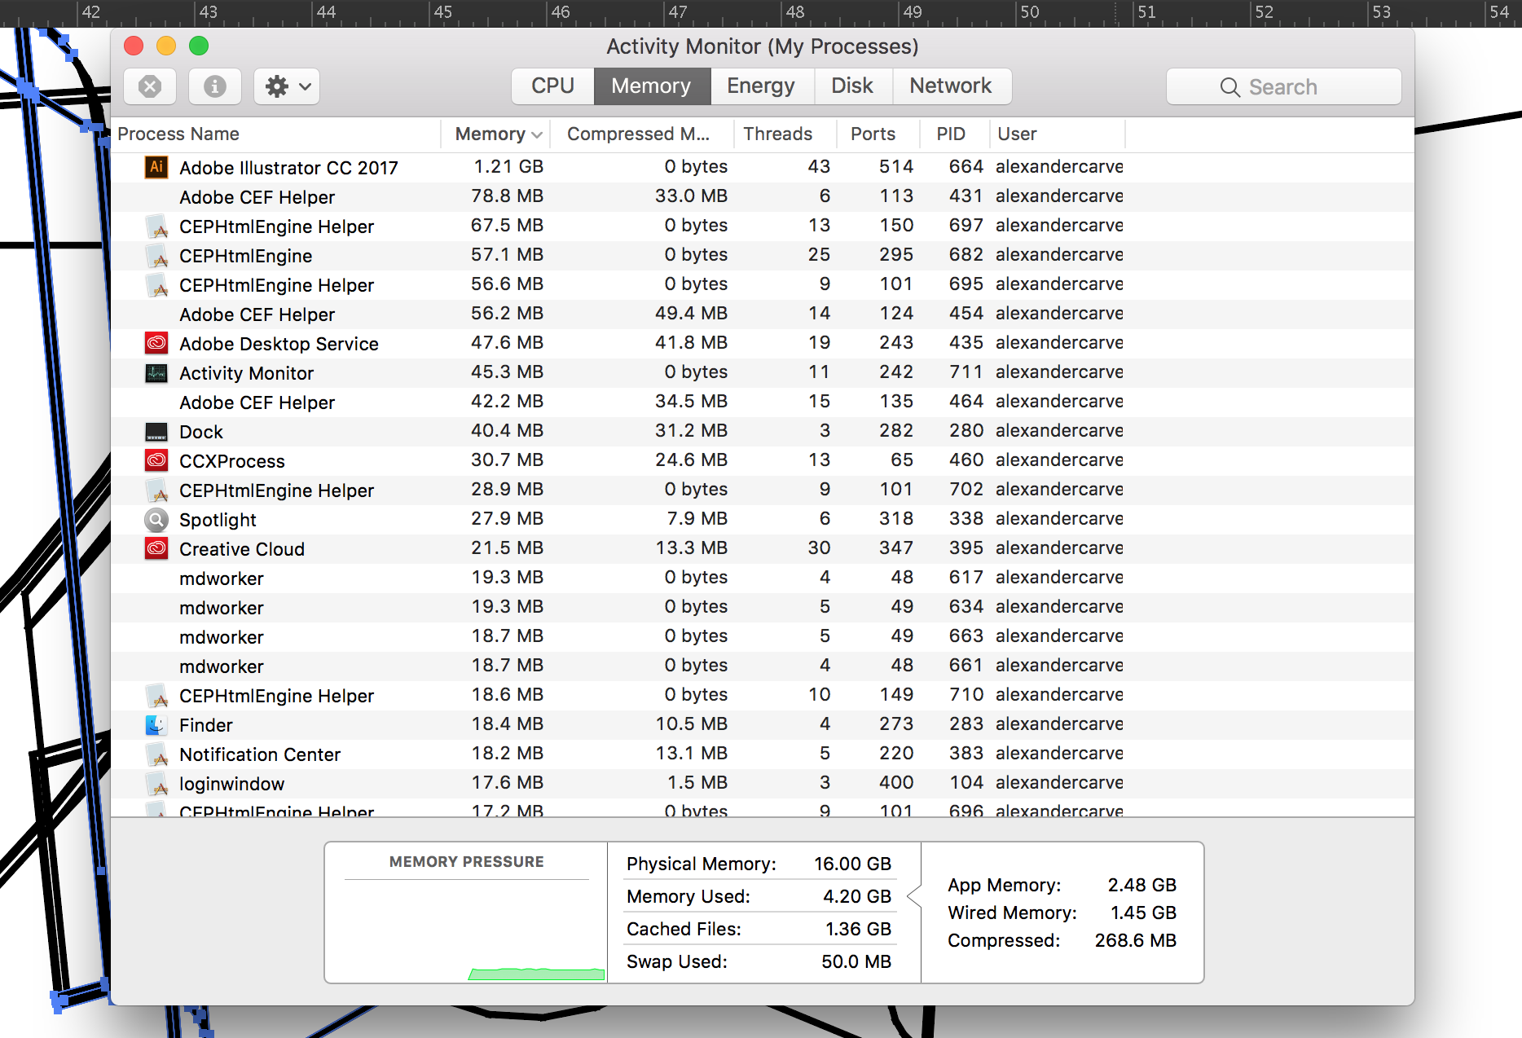Click the Finder process icon
Screen dimensions: 1522x1038
(x=156, y=724)
